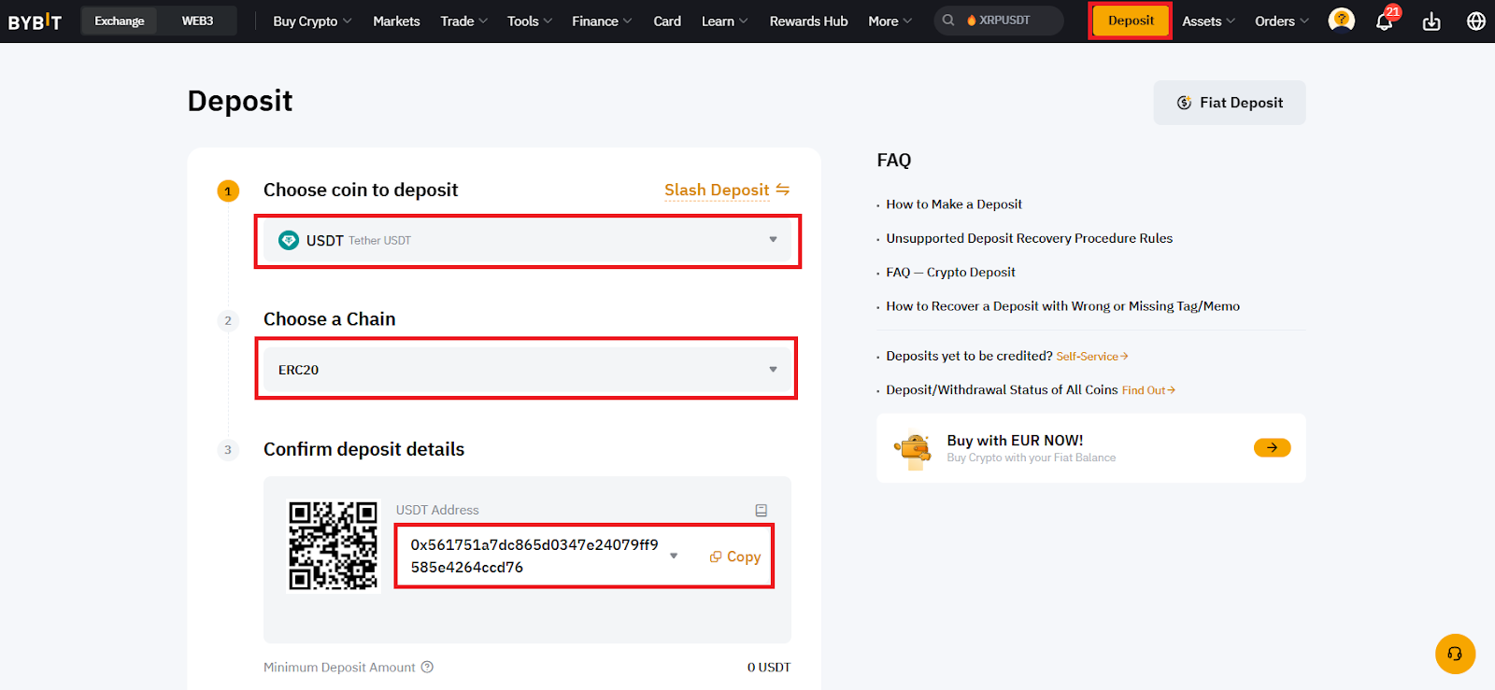Click the Fiat Deposit button
This screenshot has width=1495, height=690.
pos(1230,103)
